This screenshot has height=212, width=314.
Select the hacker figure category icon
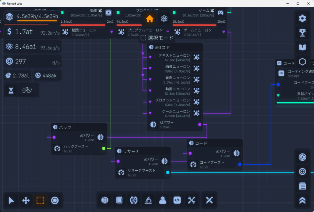tap(163, 200)
